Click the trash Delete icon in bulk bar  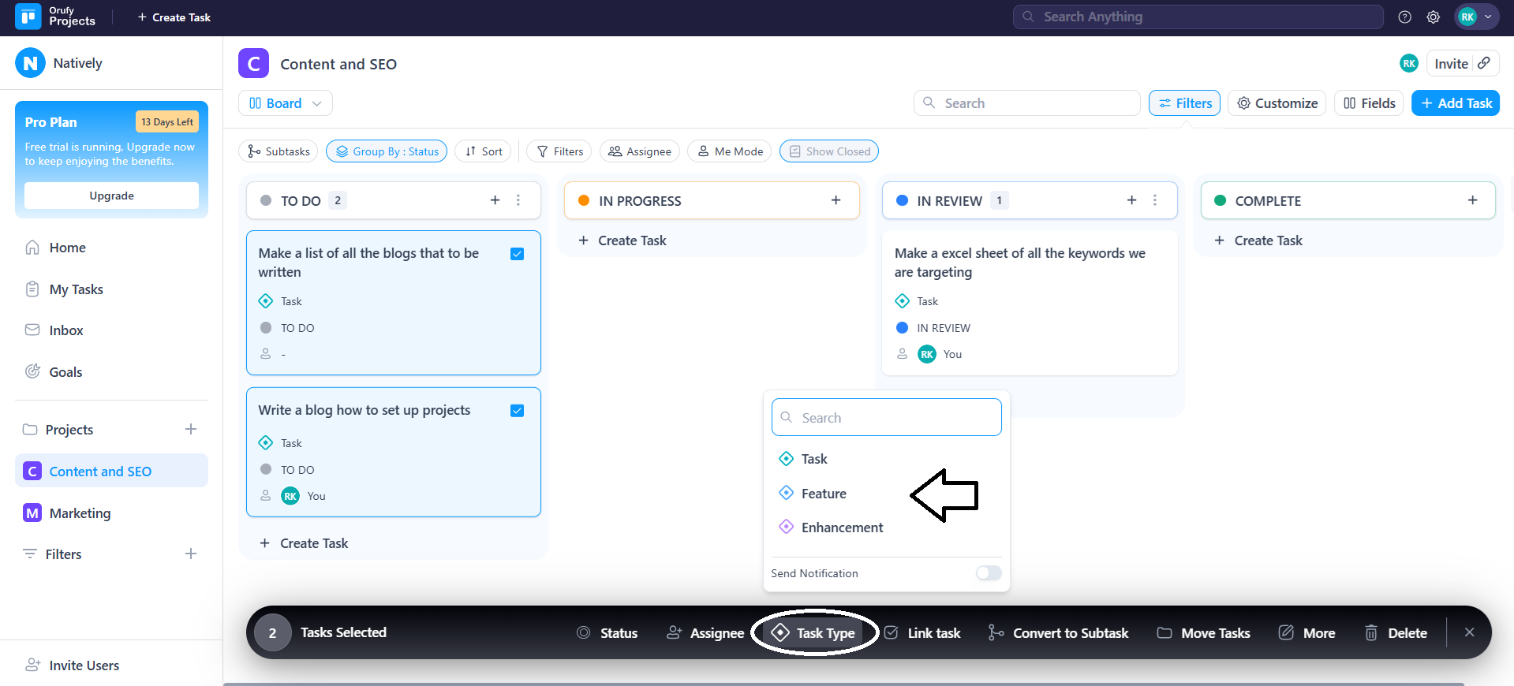pos(1371,632)
